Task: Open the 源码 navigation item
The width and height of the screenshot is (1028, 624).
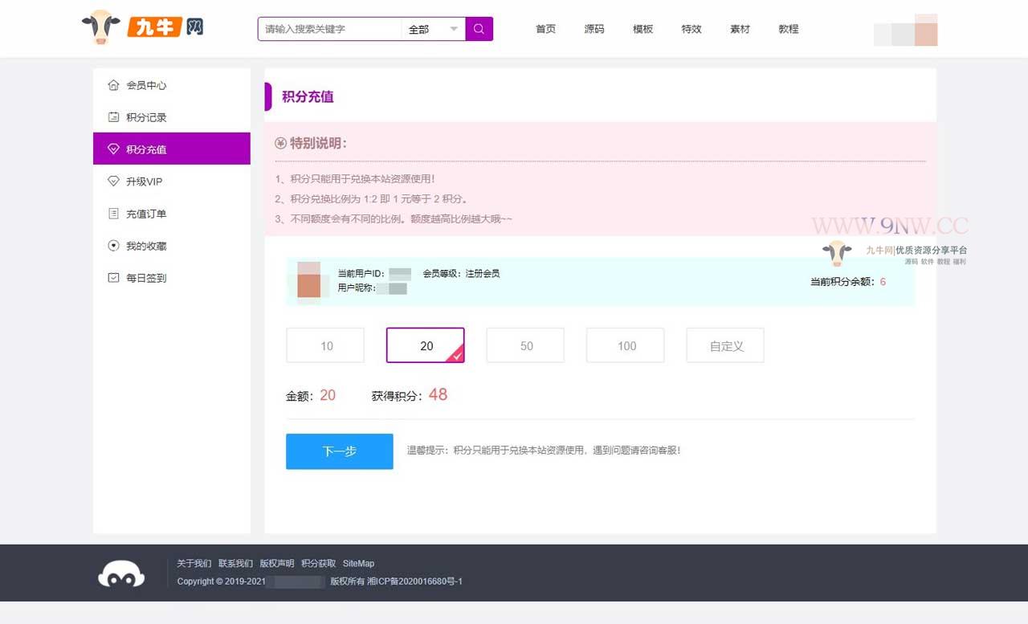Action: tap(594, 29)
